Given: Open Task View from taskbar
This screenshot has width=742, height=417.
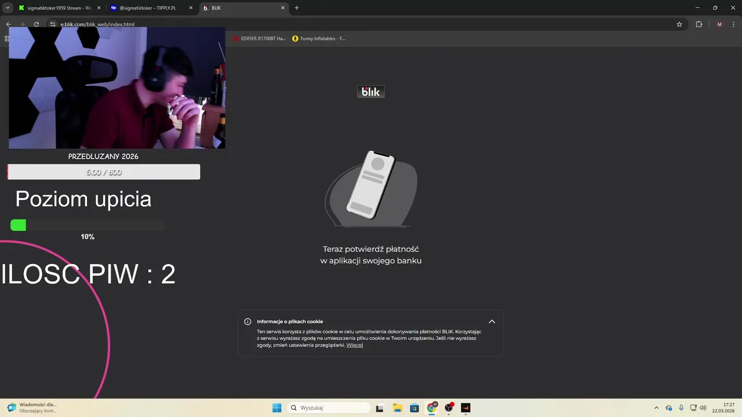Looking at the screenshot, I should click(x=380, y=408).
